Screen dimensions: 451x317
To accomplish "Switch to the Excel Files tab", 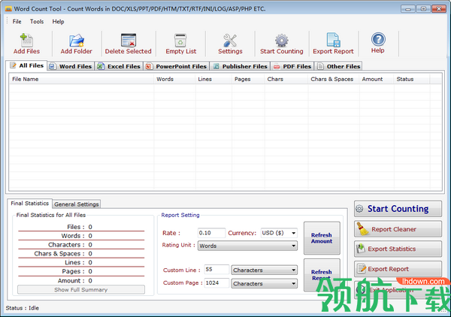I will click(119, 66).
